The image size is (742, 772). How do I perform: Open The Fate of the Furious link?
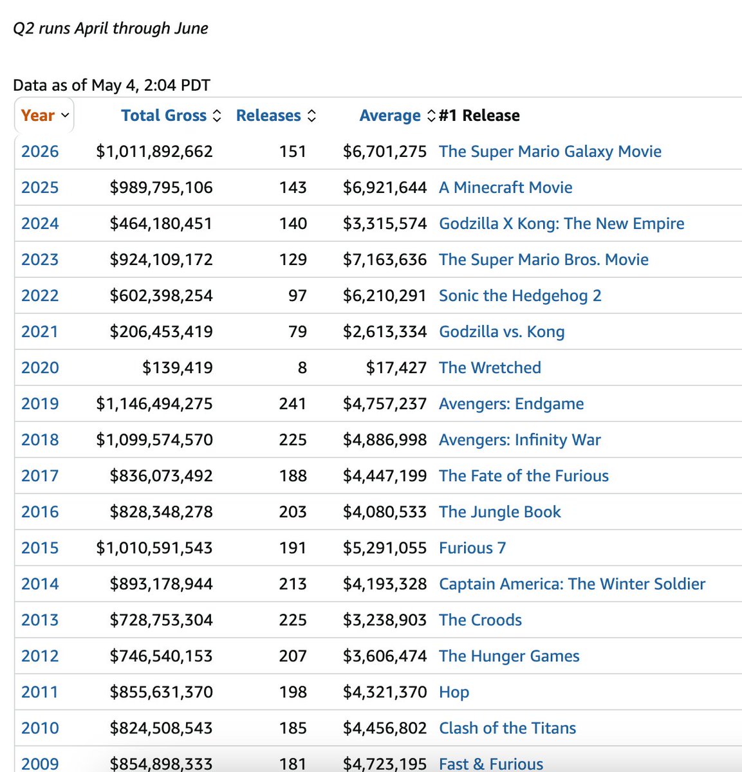click(524, 476)
